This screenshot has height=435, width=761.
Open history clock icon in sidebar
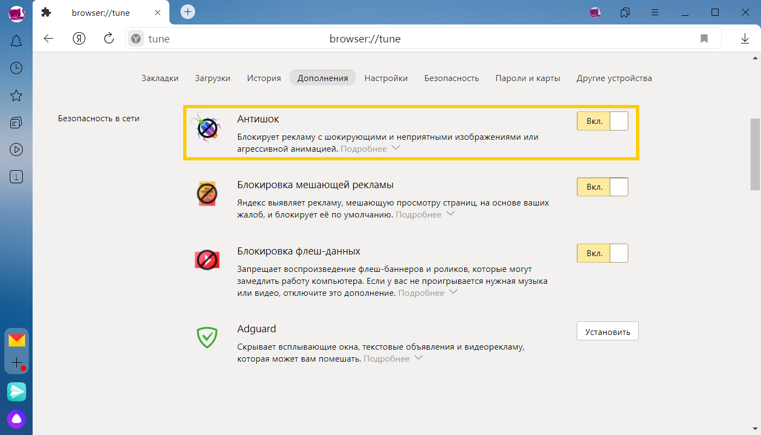pyautogui.click(x=16, y=68)
